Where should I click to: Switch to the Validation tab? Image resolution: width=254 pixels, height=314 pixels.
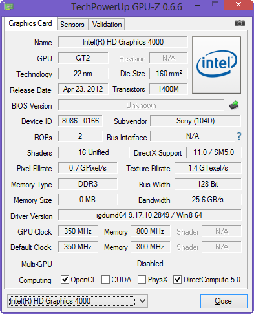(x=107, y=25)
